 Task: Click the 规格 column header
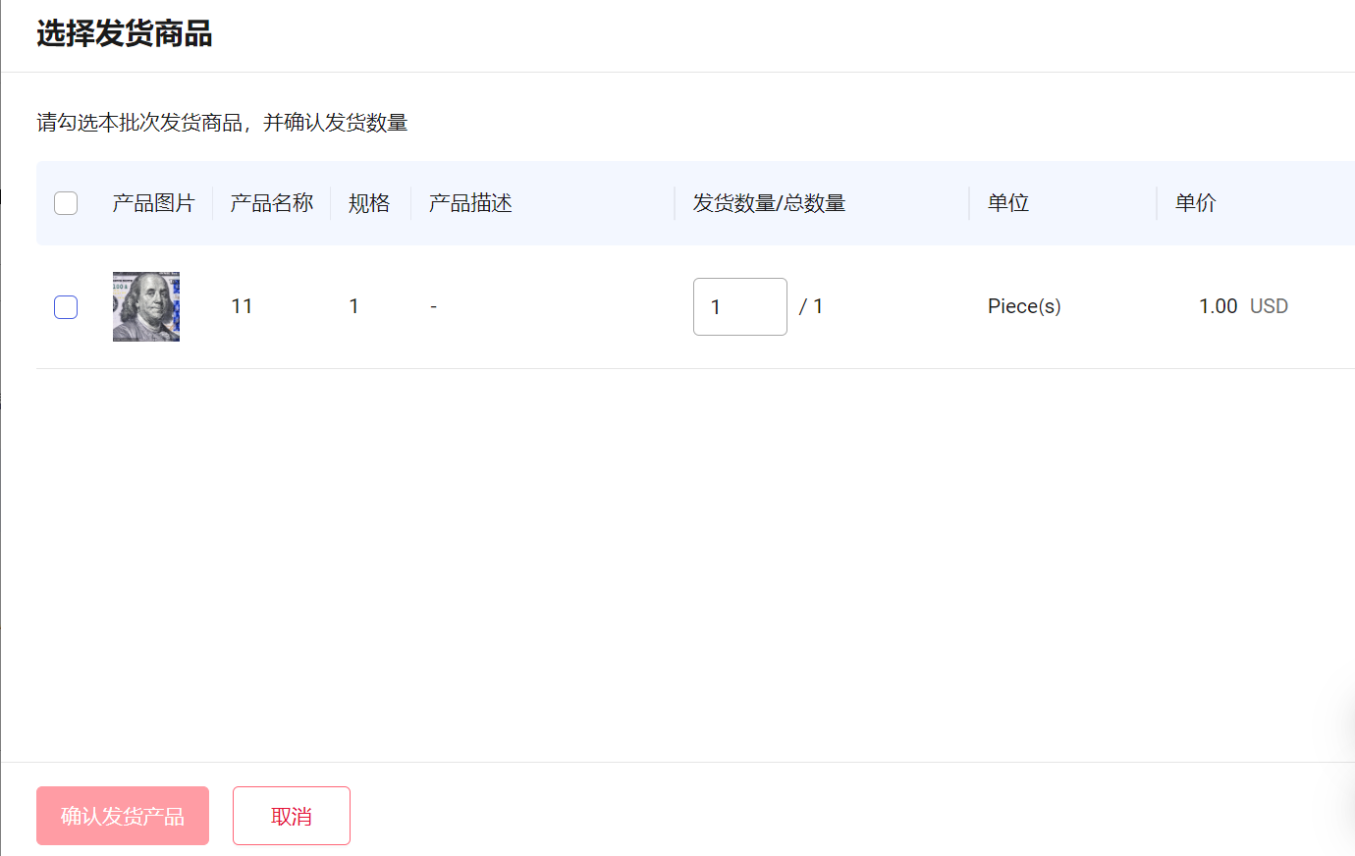pos(370,202)
